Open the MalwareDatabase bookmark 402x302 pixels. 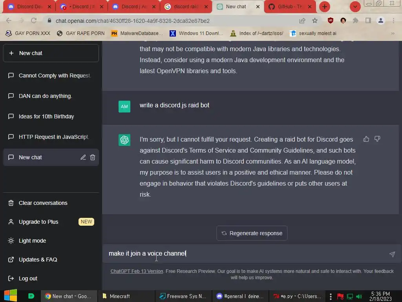[137, 33]
